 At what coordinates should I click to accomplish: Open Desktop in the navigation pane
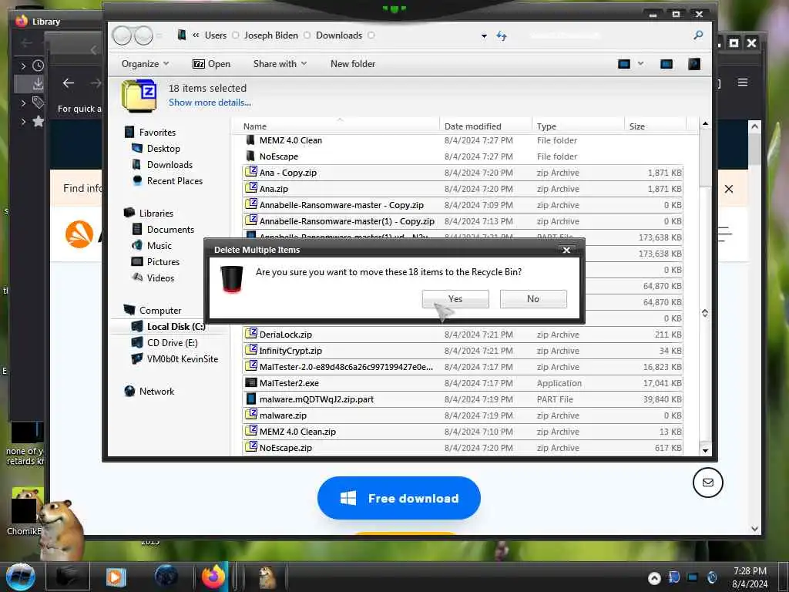click(x=163, y=149)
